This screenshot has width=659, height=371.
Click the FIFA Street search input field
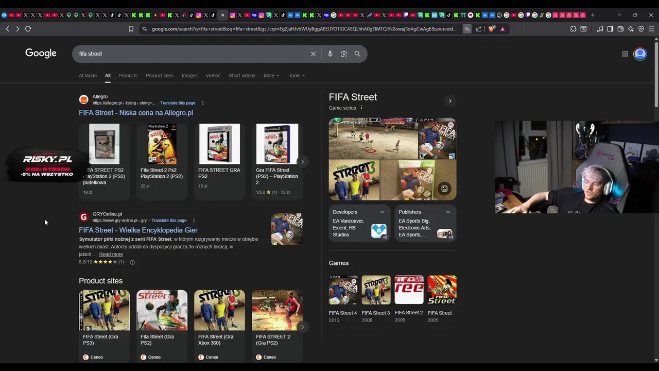click(190, 54)
